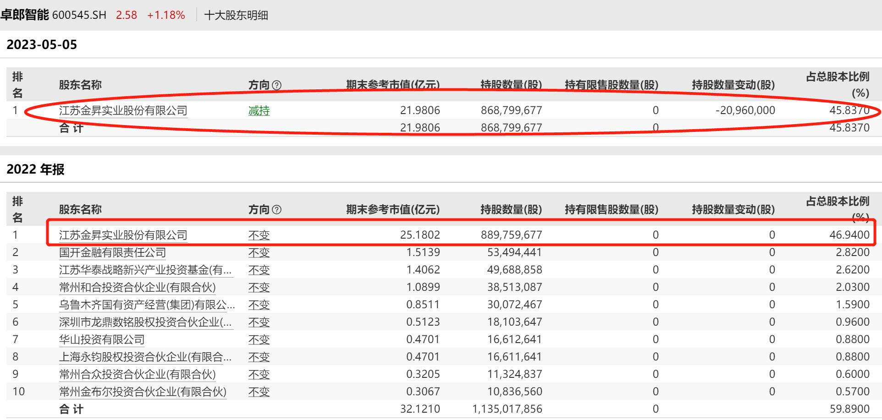Click total market value 32.1210
Screen dimensions: 882x420
coord(420,409)
